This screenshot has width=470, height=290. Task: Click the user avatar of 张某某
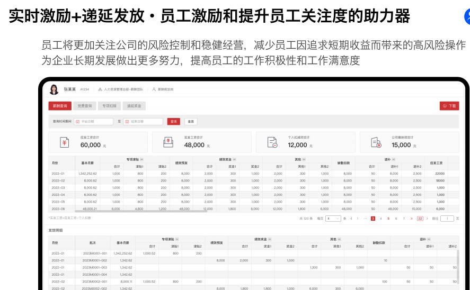tap(54, 89)
